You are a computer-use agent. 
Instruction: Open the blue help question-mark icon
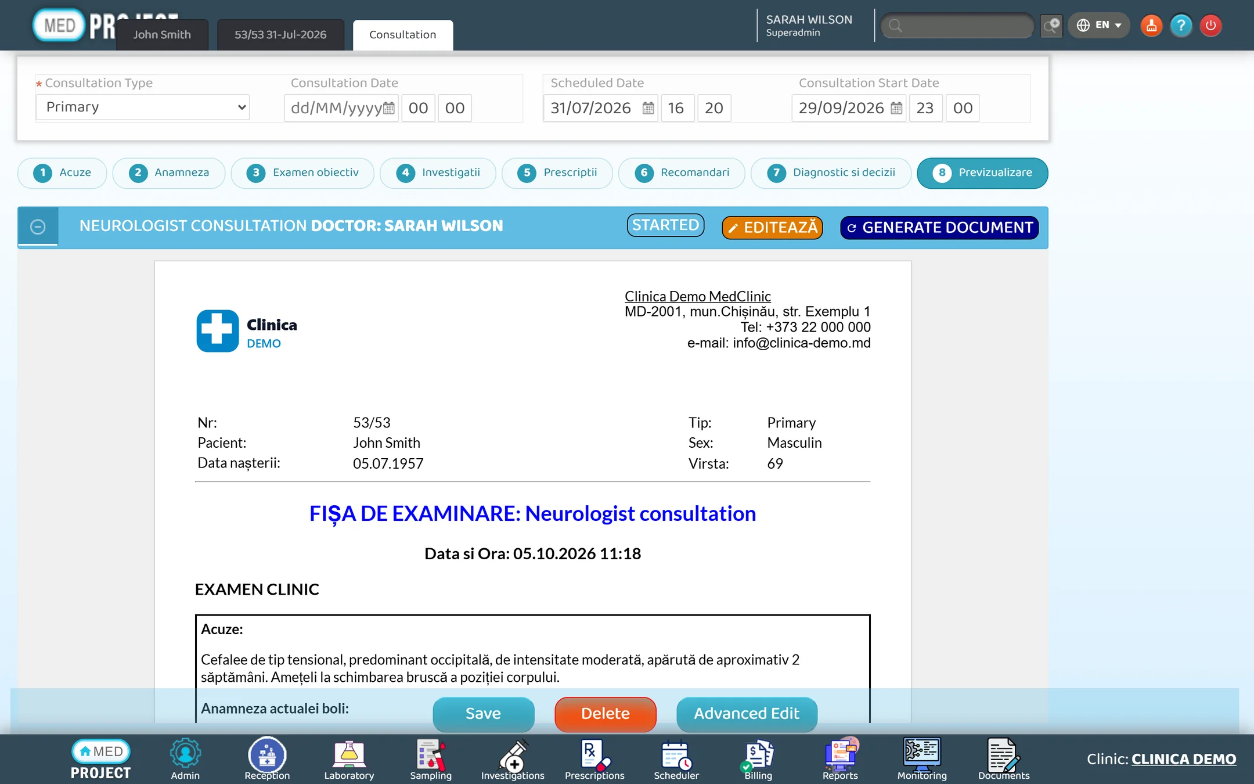(1181, 26)
